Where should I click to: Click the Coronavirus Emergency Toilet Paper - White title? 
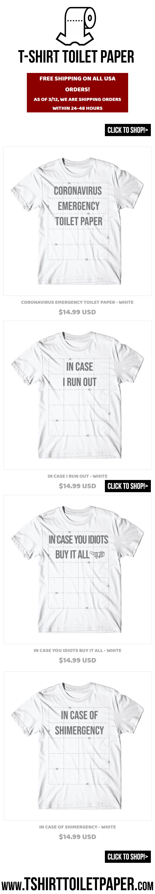(77, 302)
